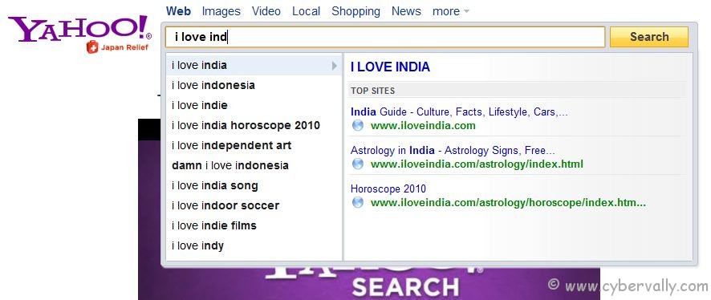Switch to the Video search tab
This screenshot has width=711, height=300.
[x=266, y=11]
